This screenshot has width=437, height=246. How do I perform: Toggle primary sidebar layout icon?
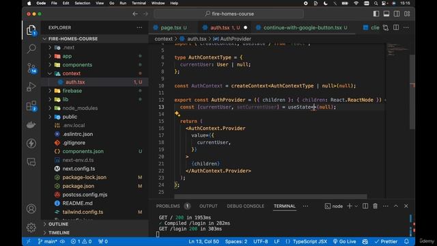(x=376, y=14)
